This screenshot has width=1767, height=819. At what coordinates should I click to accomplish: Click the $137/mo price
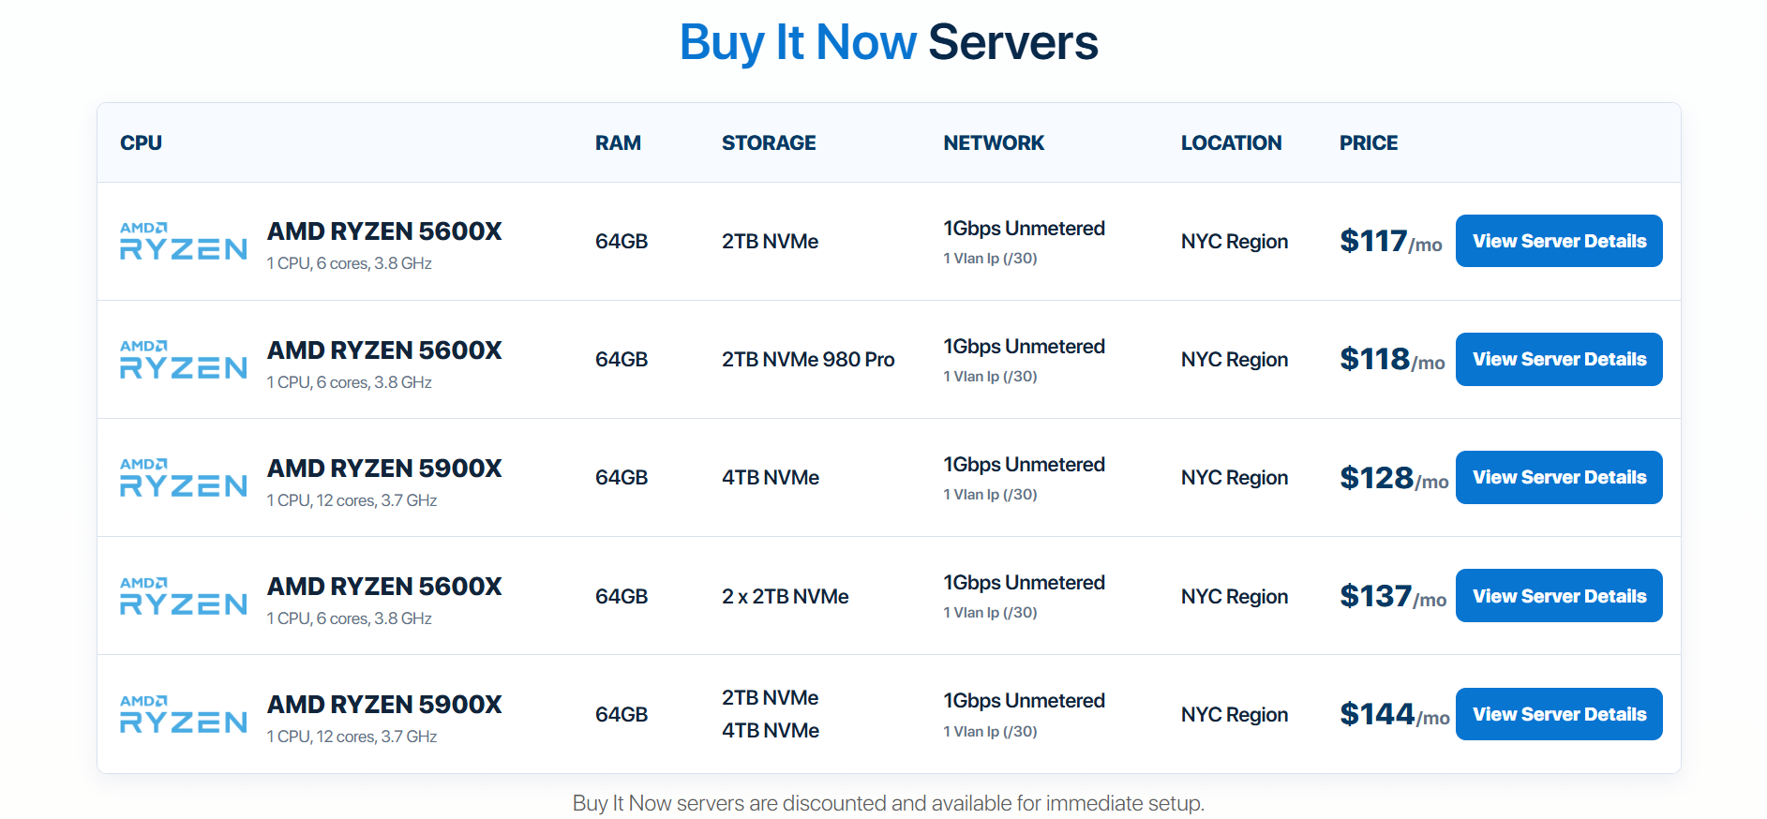pyautogui.click(x=1393, y=597)
